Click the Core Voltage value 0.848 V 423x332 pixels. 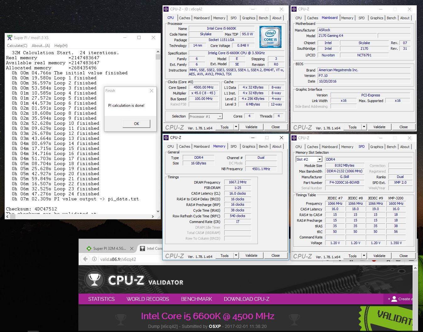[x=243, y=45]
